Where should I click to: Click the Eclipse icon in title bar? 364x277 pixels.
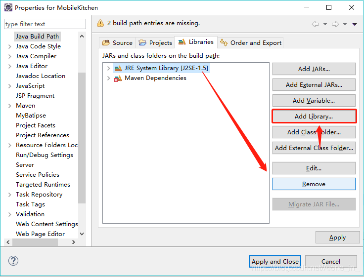pos(8,7)
